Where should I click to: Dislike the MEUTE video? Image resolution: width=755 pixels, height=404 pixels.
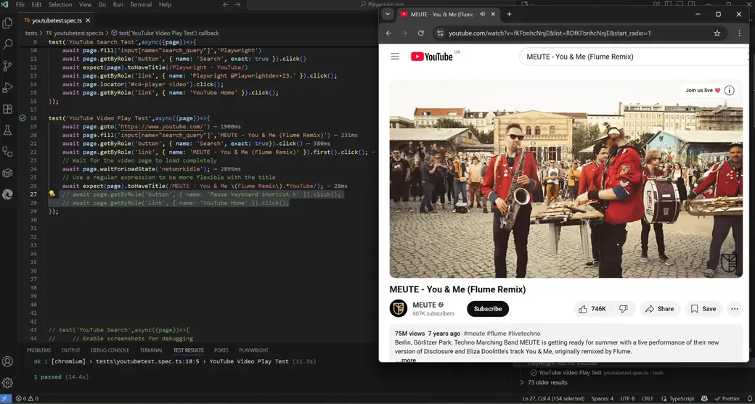click(x=624, y=309)
